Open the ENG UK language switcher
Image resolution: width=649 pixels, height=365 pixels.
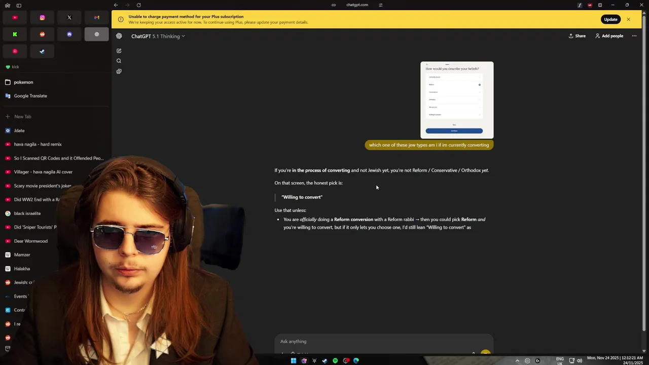[x=560, y=361]
